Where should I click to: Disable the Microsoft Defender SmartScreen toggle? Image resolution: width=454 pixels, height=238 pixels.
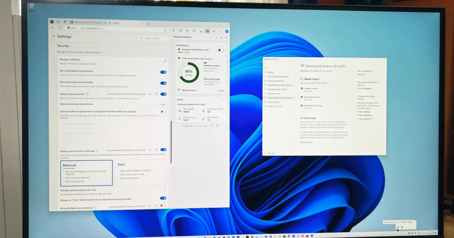(x=163, y=72)
